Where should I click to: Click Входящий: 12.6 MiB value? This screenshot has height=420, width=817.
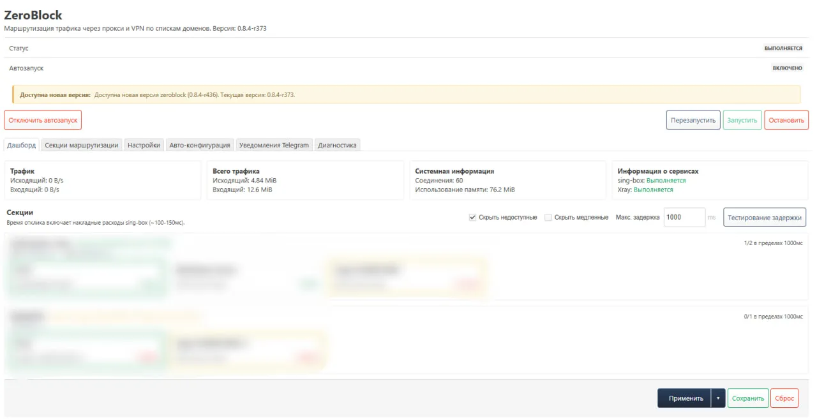(x=242, y=190)
